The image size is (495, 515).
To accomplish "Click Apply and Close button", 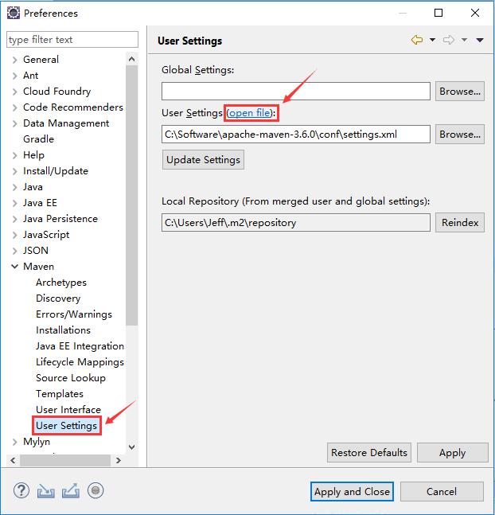I will coord(352,492).
